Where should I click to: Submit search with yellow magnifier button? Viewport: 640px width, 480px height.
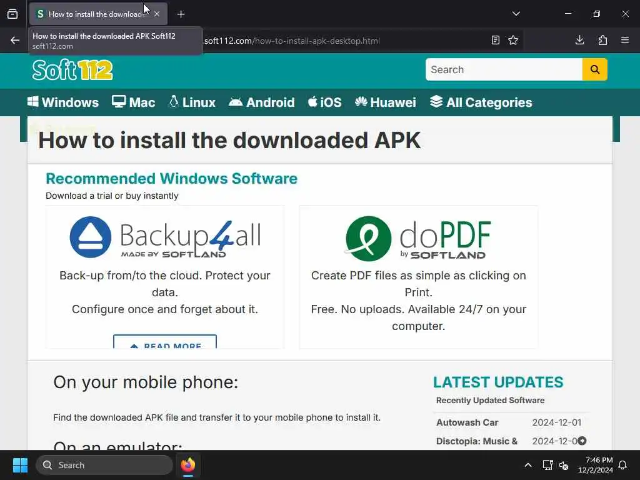point(595,69)
